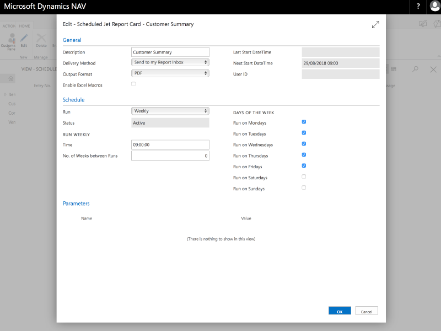Click the Status field showing Active

[170, 122]
